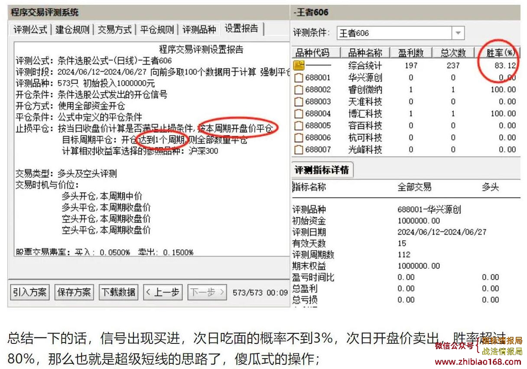Click the 引入方案 button
The width and height of the screenshot is (527, 369).
click(29, 292)
